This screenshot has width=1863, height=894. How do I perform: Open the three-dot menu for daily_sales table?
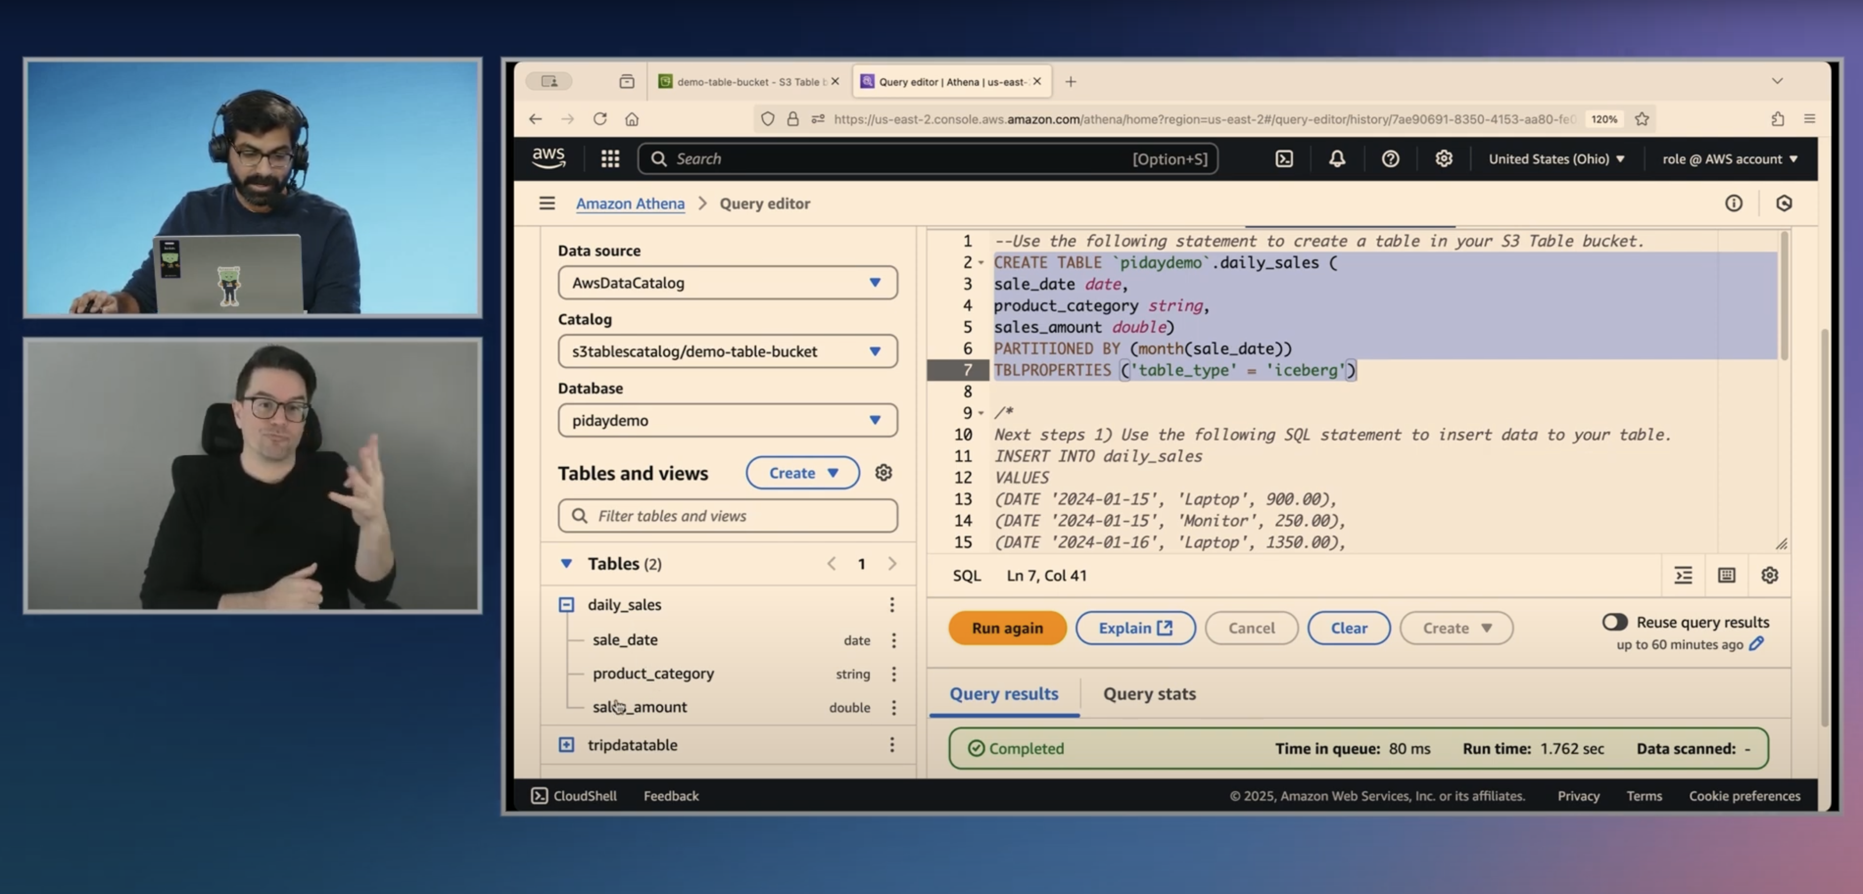point(892,605)
